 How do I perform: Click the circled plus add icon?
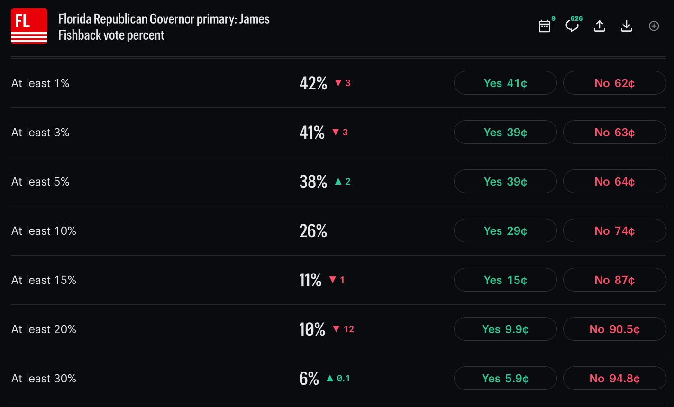(654, 26)
